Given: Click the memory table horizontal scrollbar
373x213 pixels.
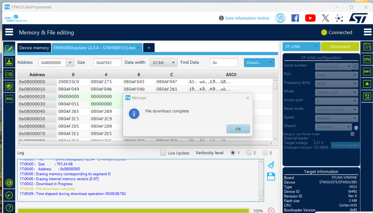Looking at the screenshot, I should point(146,143).
